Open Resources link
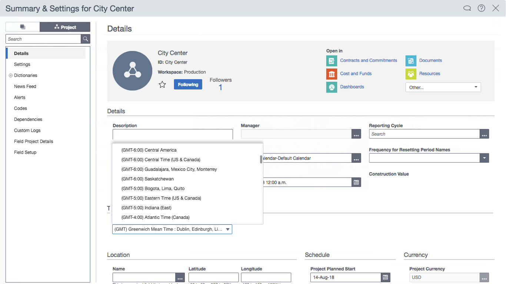506x284 pixels. (x=430, y=74)
